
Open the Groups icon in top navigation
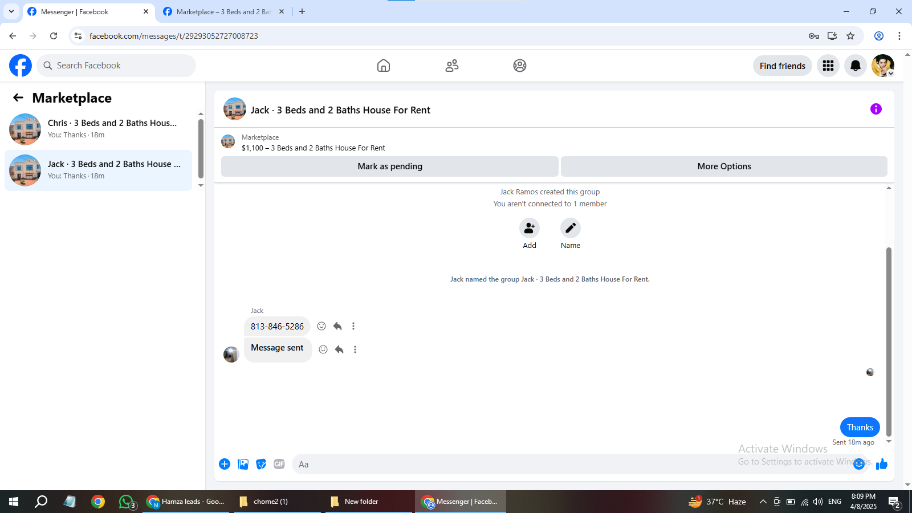tap(520, 66)
